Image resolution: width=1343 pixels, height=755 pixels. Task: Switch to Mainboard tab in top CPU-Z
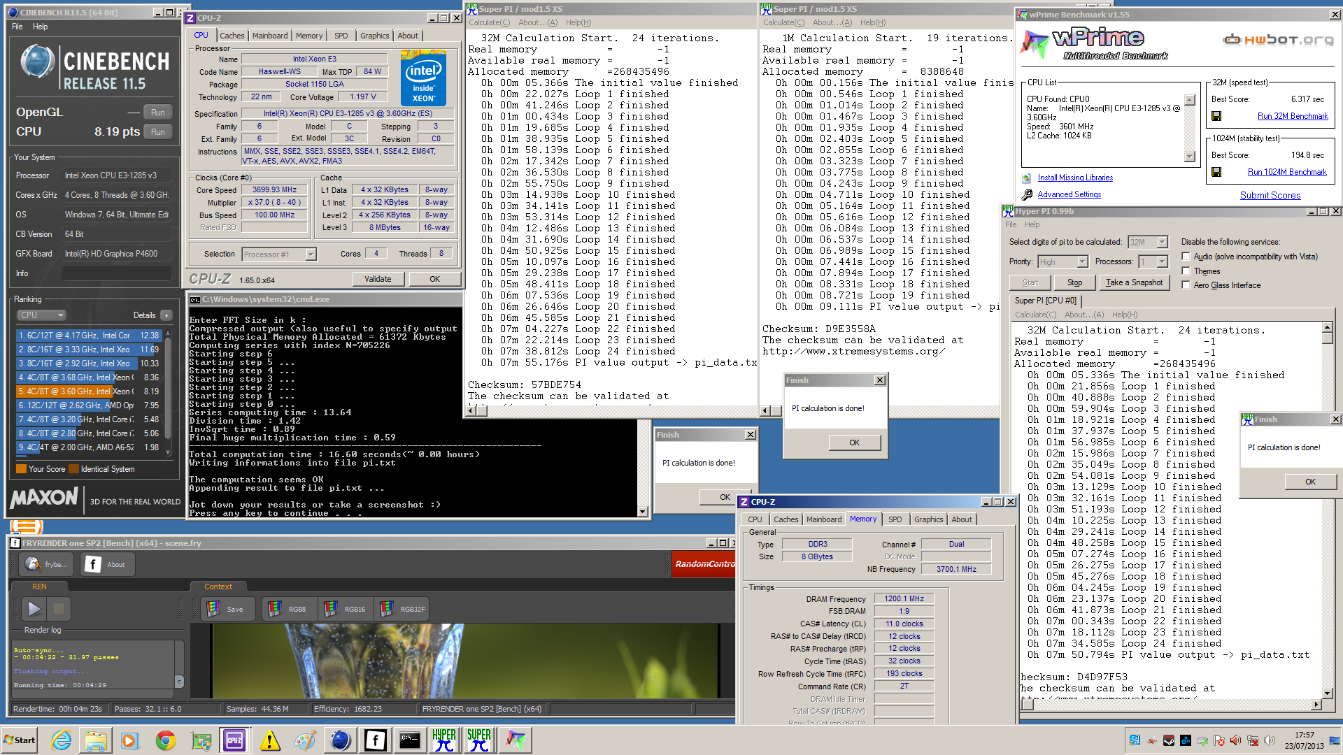click(x=270, y=36)
